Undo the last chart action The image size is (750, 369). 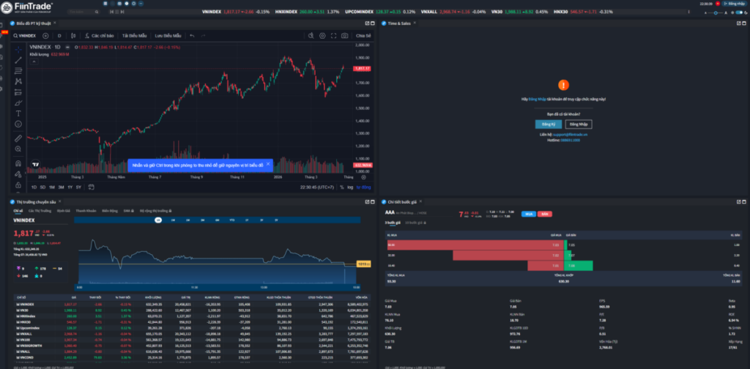click(x=192, y=35)
